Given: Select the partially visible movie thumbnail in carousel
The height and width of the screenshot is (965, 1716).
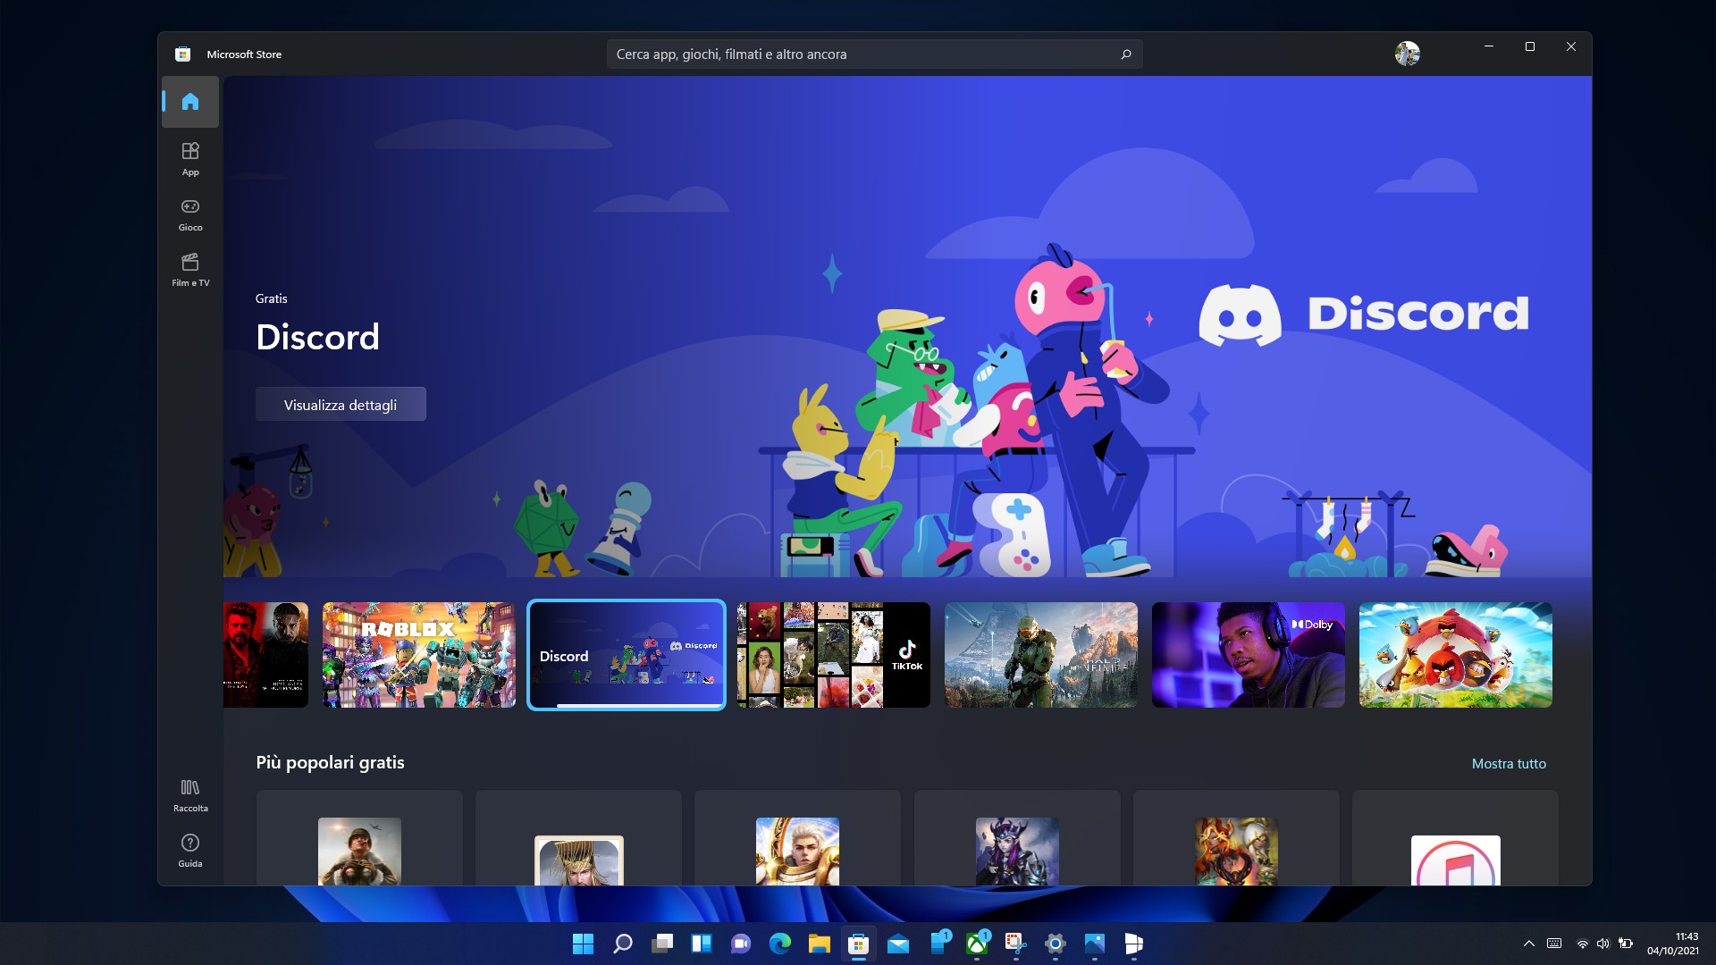Looking at the screenshot, I should click(x=265, y=655).
